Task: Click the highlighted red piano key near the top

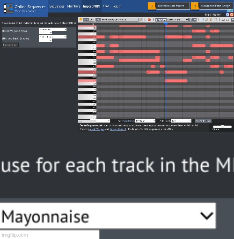Action: coord(87,37)
